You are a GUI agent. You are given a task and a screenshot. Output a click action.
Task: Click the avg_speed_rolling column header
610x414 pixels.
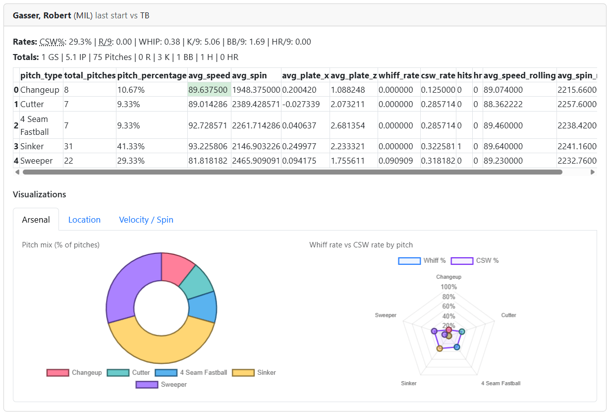point(519,75)
